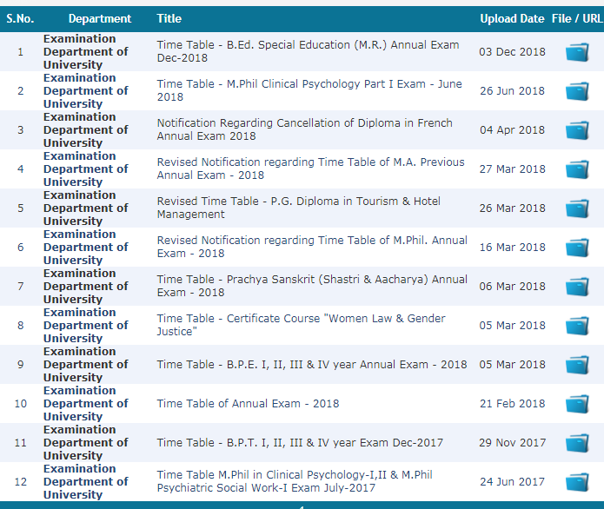Image resolution: width=604 pixels, height=509 pixels.
Task: Click the File / URL column header
Action: [577, 18]
